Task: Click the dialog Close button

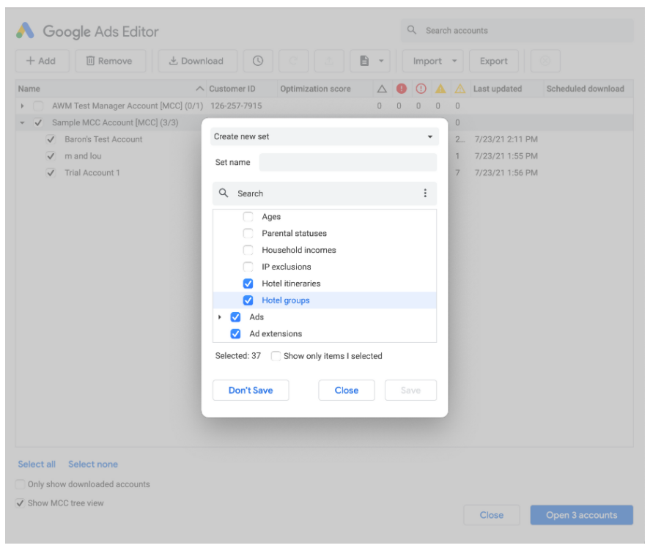Action: pyautogui.click(x=347, y=390)
